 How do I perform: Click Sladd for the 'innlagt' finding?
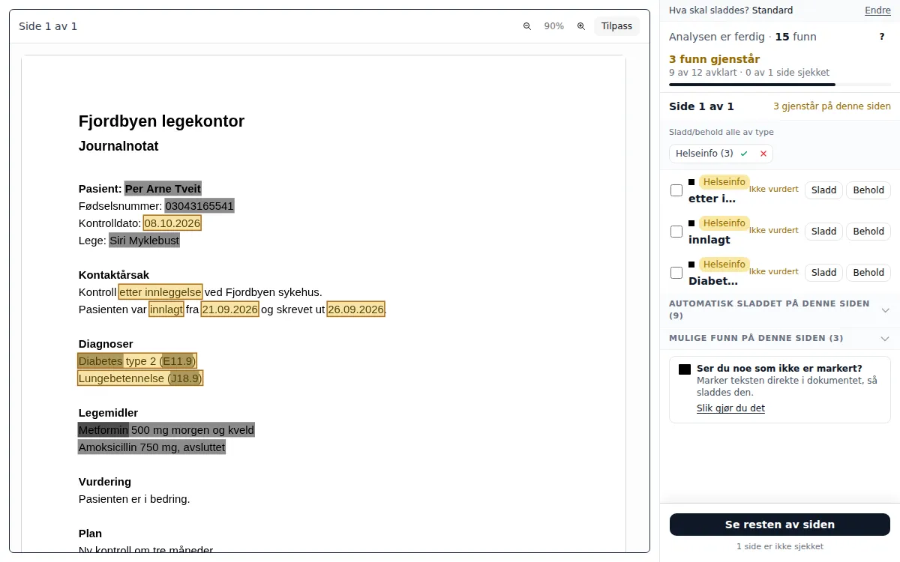823,232
